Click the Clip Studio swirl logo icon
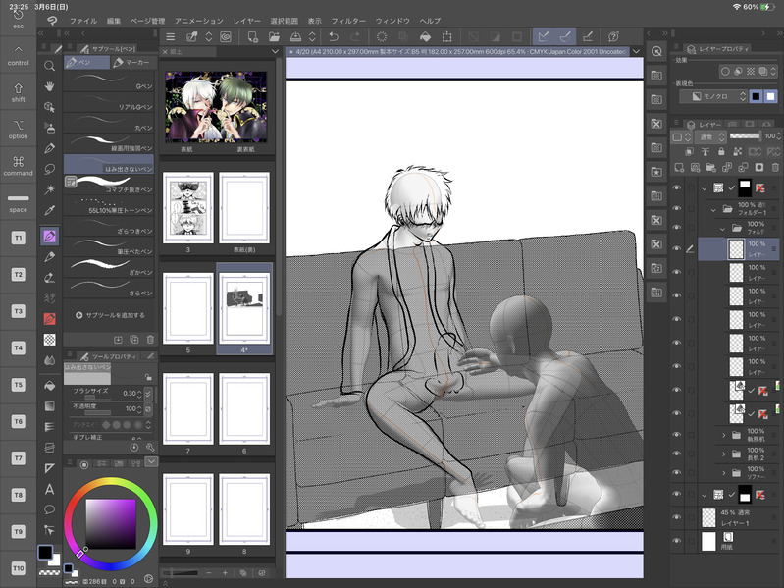Viewport: 784px width, 588px height. pyautogui.click(x=51, y=21)
